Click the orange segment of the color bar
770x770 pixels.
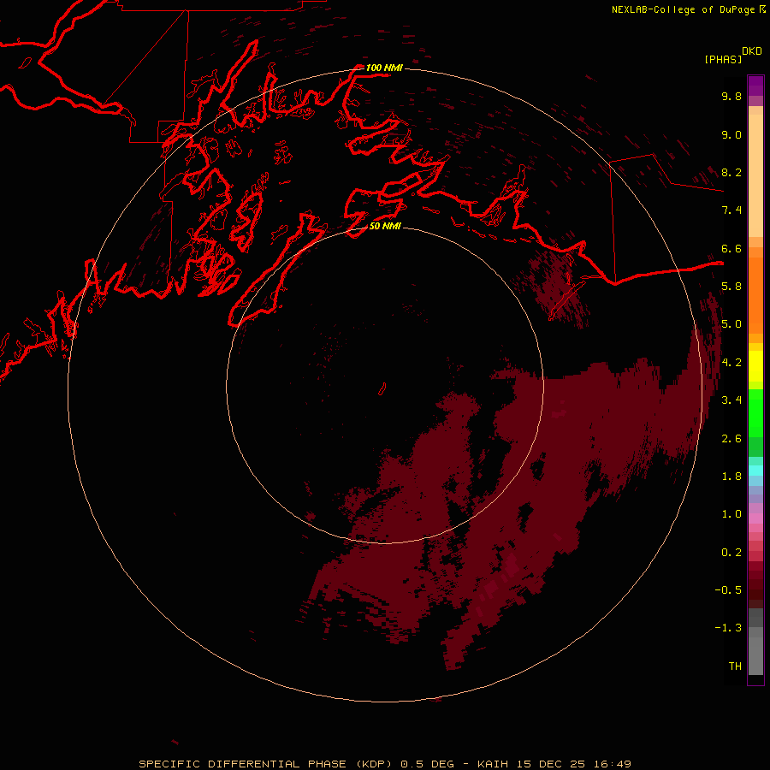coord(755,294)
